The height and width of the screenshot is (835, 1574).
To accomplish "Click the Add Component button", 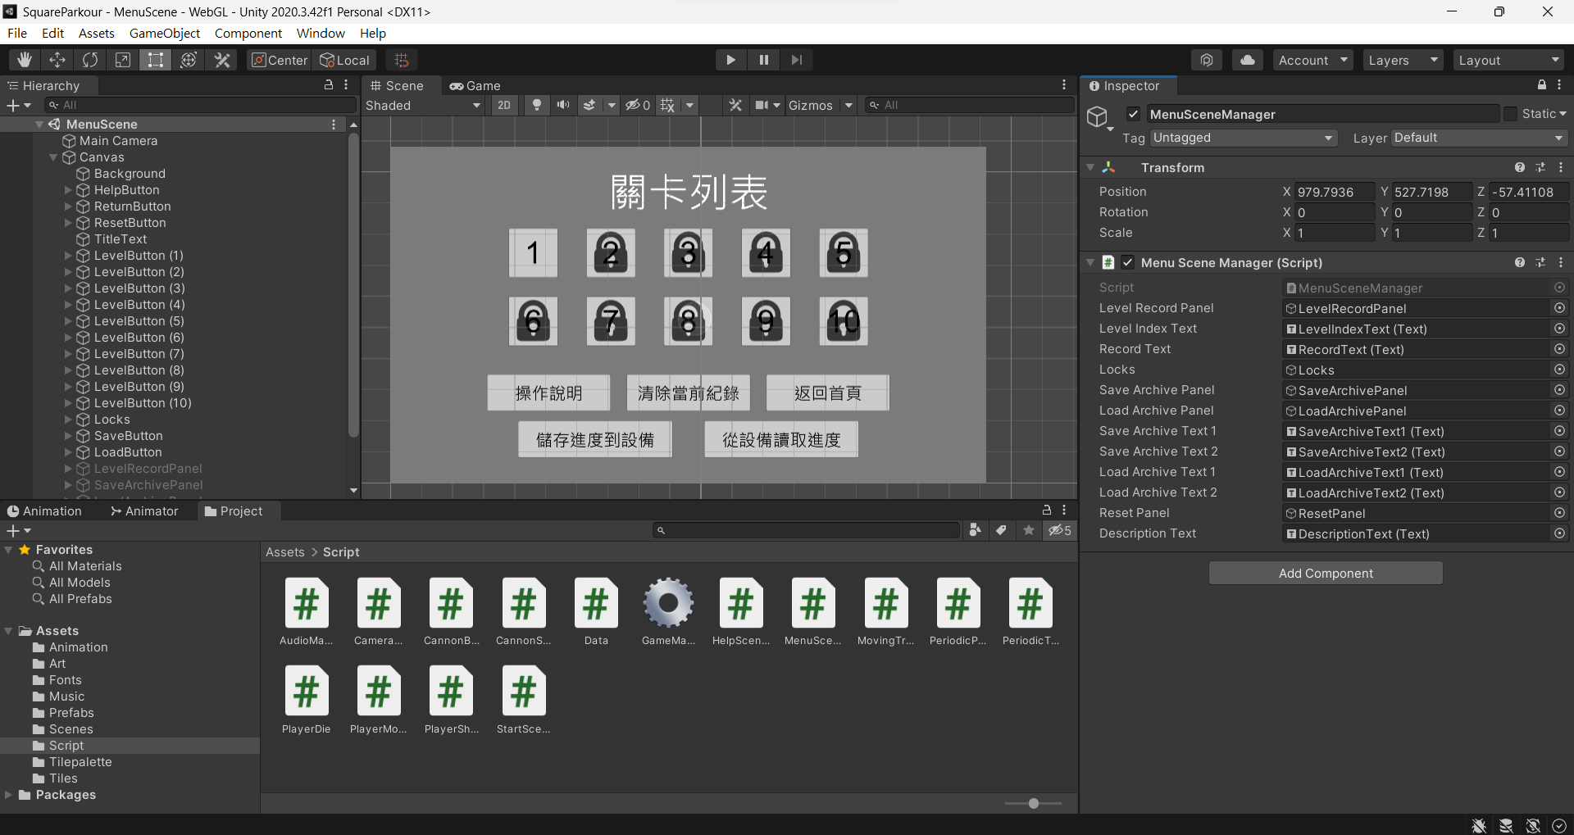I will tap(1326, 573).
